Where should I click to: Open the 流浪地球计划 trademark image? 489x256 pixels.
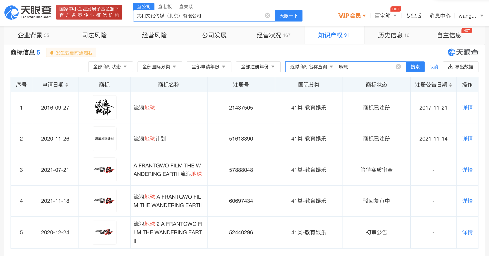click(104, 139)
